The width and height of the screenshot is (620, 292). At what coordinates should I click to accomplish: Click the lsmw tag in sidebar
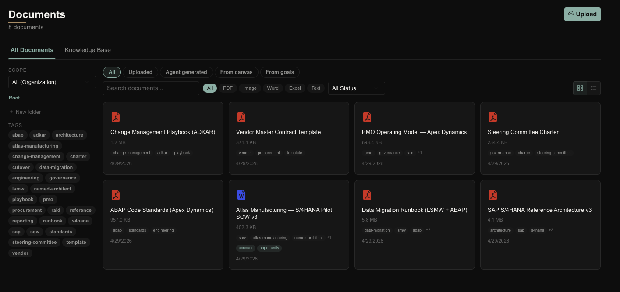point(18,189)
